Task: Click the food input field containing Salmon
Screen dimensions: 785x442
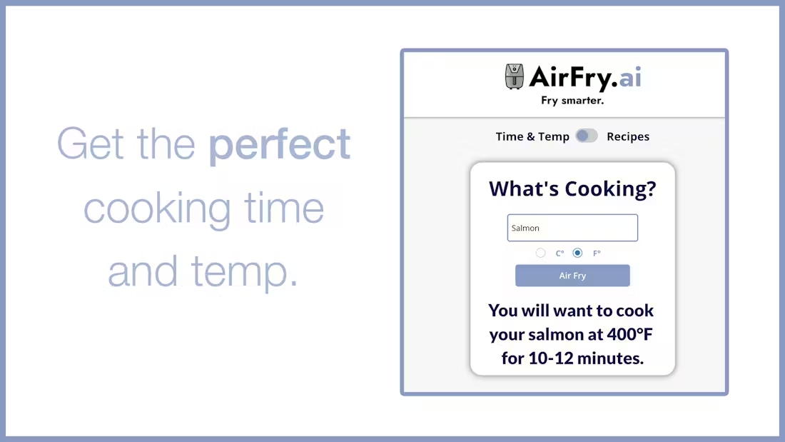Action: point(572,228)
